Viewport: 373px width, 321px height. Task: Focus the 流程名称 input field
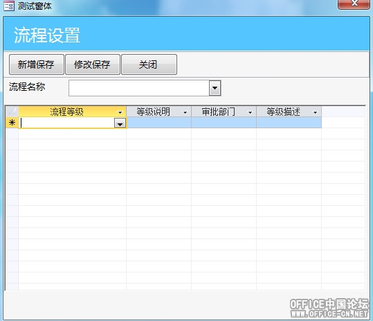(x=139, y=88)
